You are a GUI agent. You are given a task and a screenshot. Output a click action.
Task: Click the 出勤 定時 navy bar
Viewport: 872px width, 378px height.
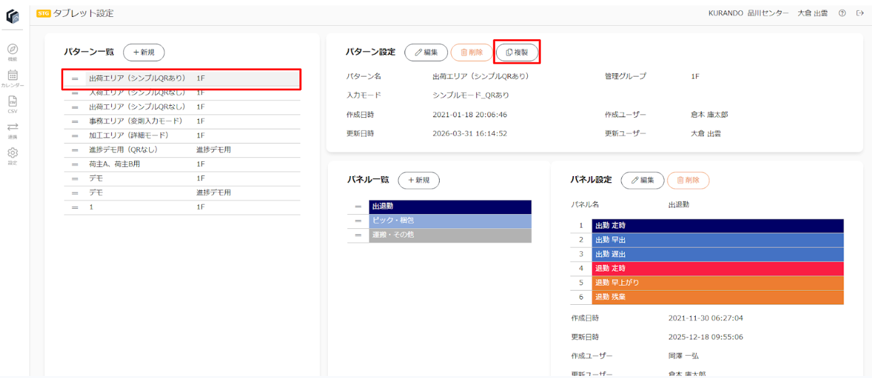[718, 226]
